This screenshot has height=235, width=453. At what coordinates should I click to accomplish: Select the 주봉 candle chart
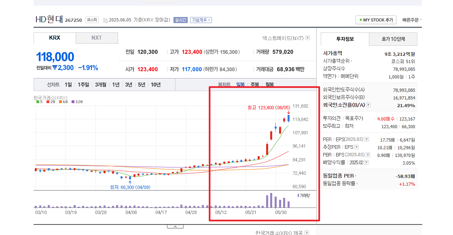pos(255,85)
